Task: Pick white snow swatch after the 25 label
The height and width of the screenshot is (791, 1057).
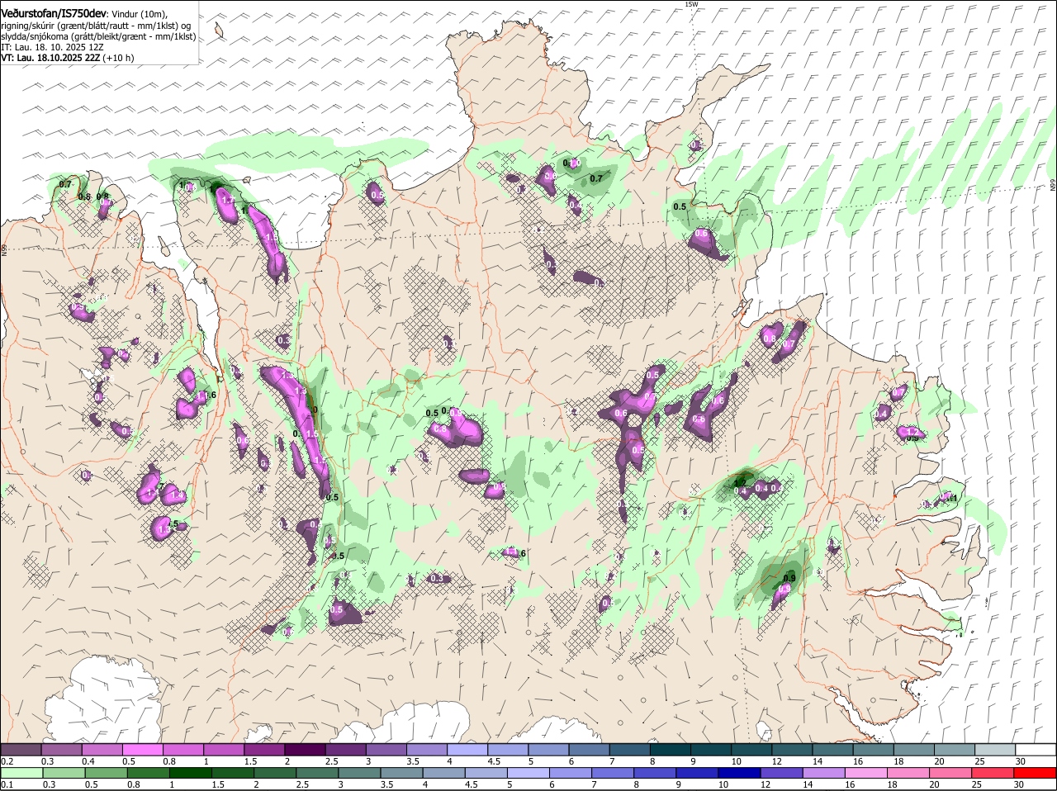Action: [1036, 750]
